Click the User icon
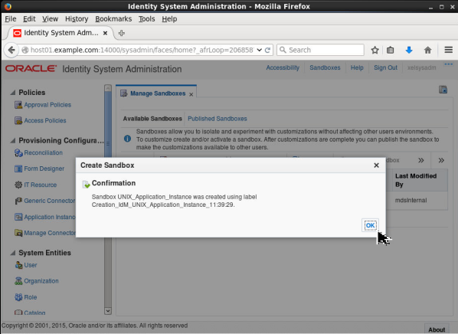 (18, 265)
